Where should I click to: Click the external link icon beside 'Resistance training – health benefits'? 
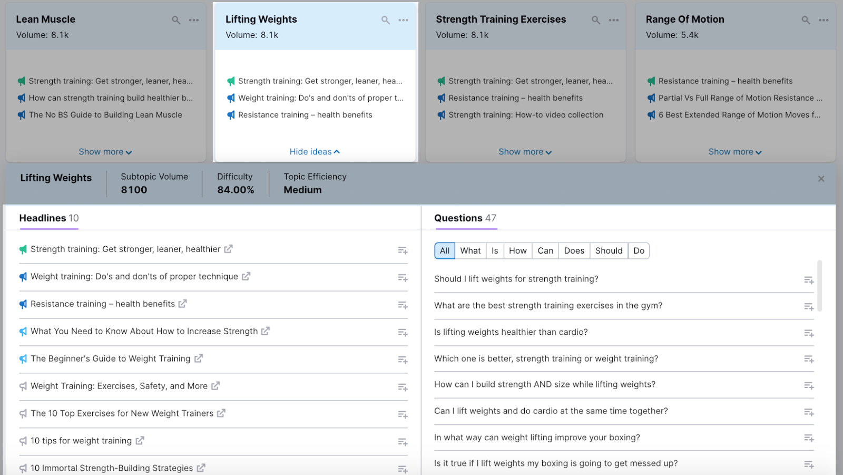[x=181, y=304]
